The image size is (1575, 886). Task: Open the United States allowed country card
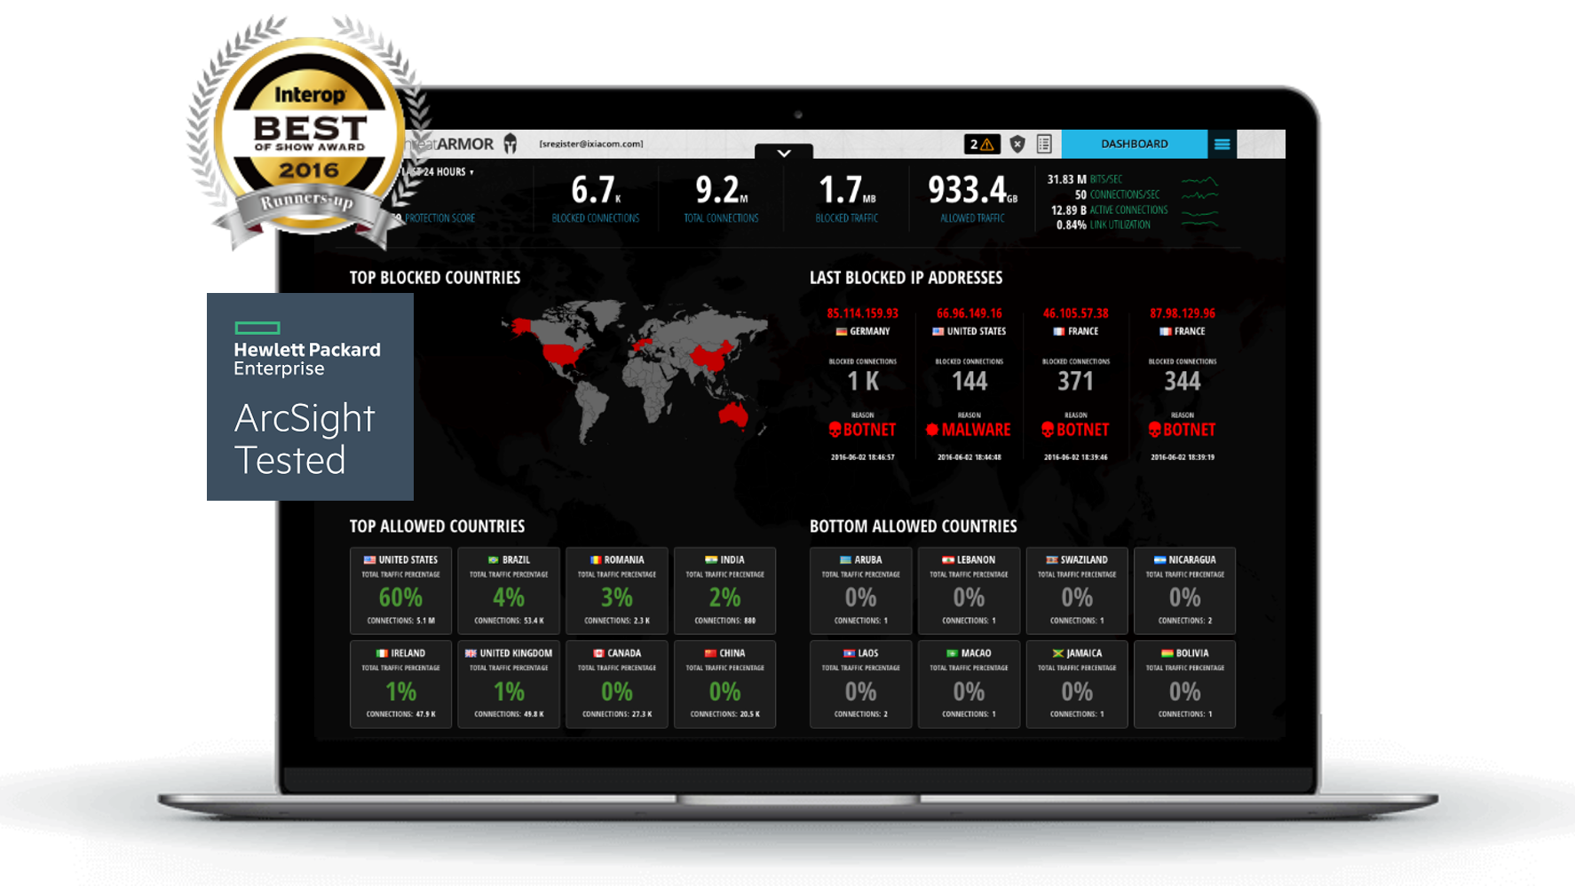[400, 591]
